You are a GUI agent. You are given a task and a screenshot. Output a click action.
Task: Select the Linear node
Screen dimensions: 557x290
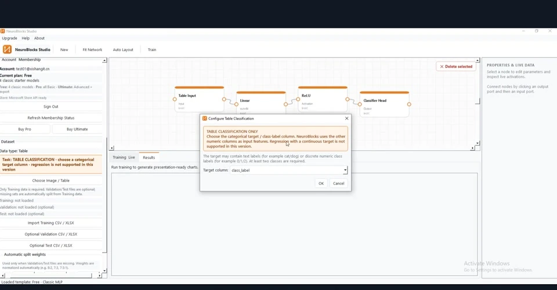pyautogui.click(x=261, y=102)
